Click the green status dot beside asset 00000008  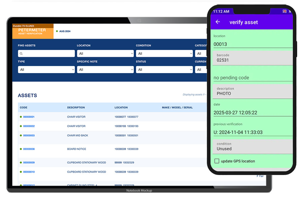coord(21,149)
